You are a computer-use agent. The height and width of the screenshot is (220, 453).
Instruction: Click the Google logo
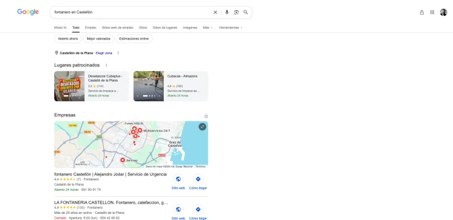coord(28,12)
